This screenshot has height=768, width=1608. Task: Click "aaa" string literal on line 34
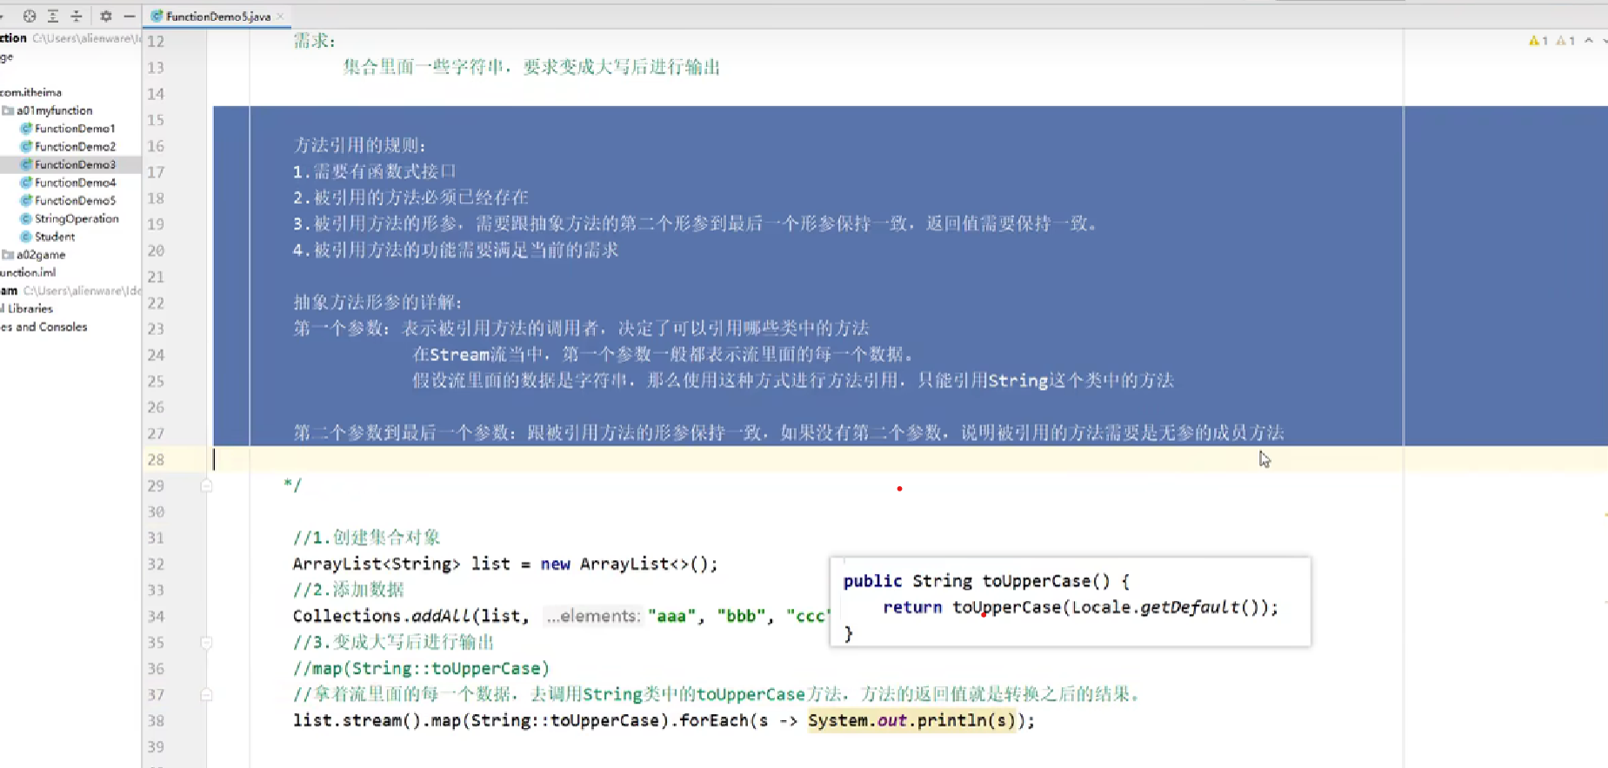click(x=671, y=616)
